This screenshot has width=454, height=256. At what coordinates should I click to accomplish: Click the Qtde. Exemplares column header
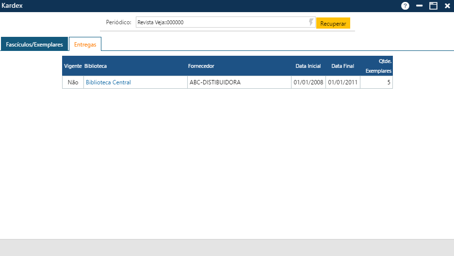378,66
